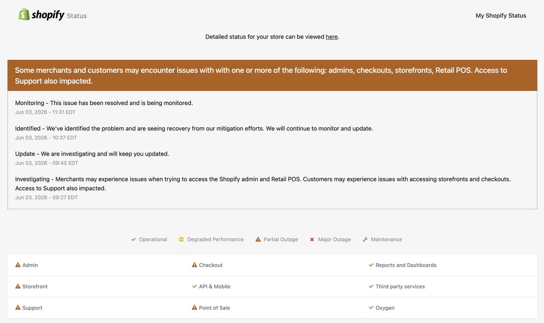Select the orange incident banner headline
The image size is (544, 323).
click(x=261, y=76)
